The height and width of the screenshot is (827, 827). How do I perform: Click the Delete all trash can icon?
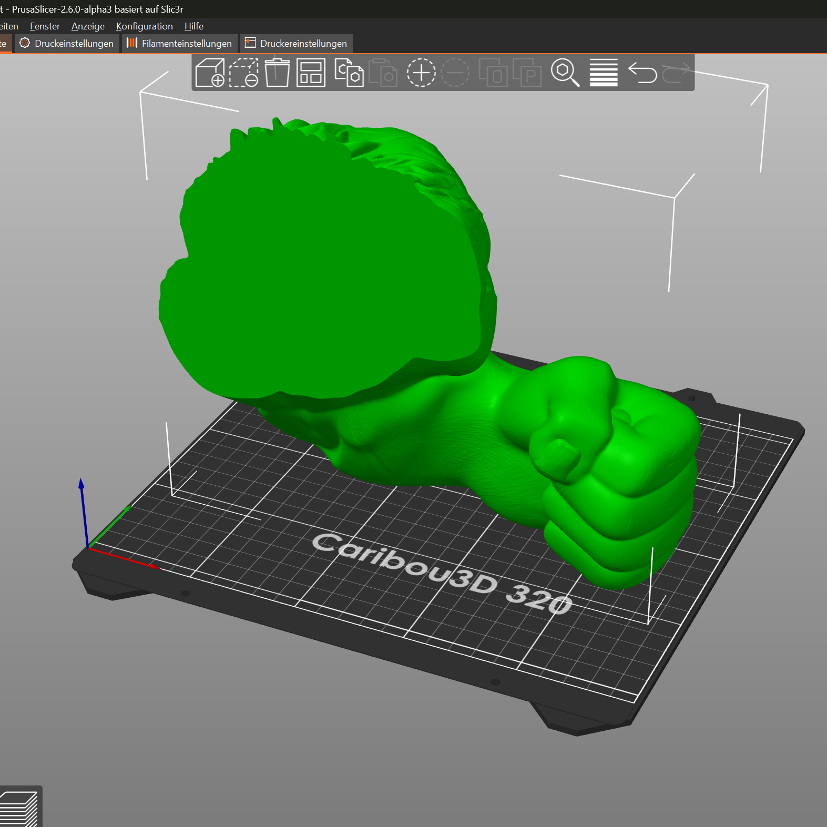point(277,73)
